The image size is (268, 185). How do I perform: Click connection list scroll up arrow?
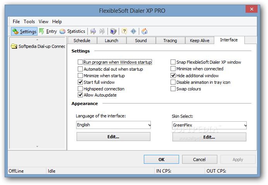tap(37, 40)
